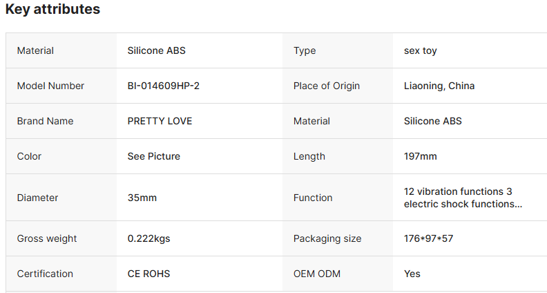Click the Key attributes heading
The height and width of the screenshot is (293, 547).
(52, 10)
